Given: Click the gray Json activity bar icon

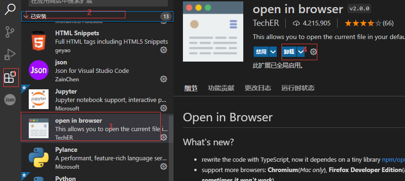Looking at the screenshot, I should coord(10,100).
